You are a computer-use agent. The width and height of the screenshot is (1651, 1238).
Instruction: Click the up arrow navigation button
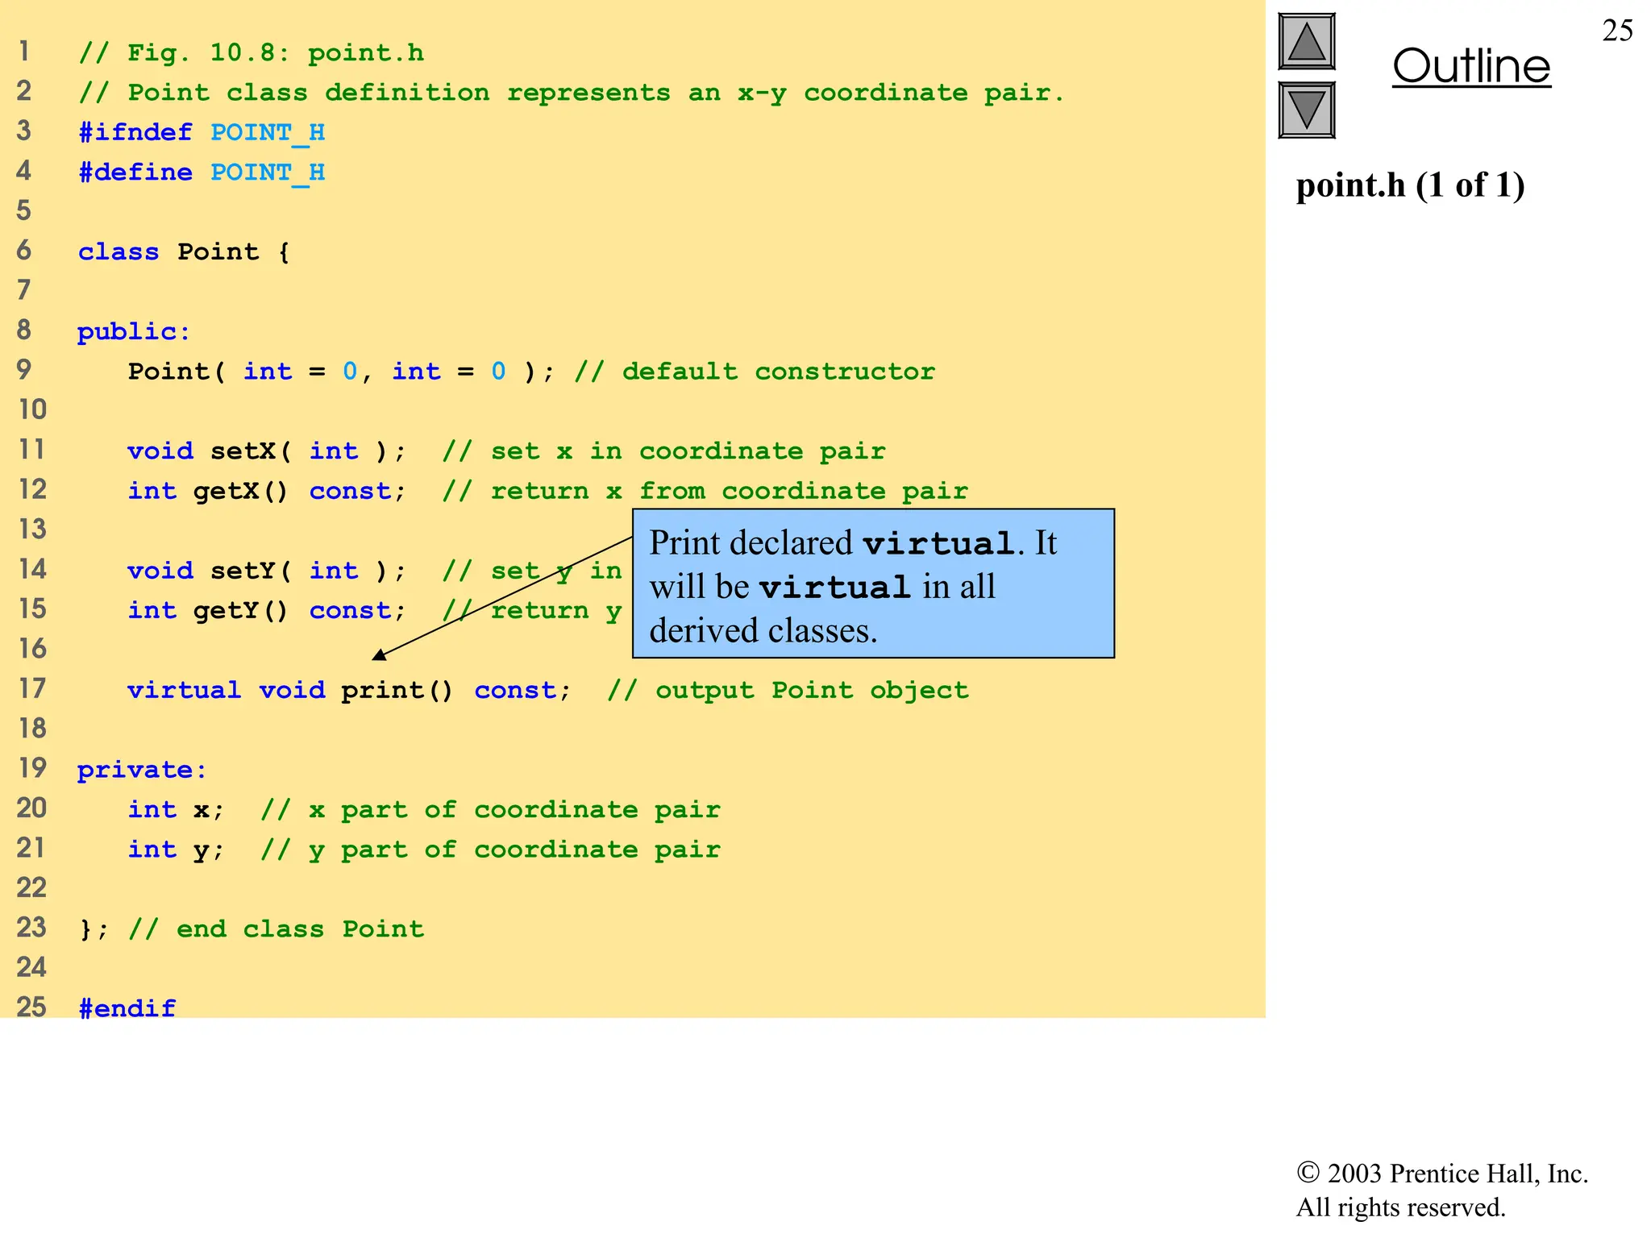click(1306, 42)
